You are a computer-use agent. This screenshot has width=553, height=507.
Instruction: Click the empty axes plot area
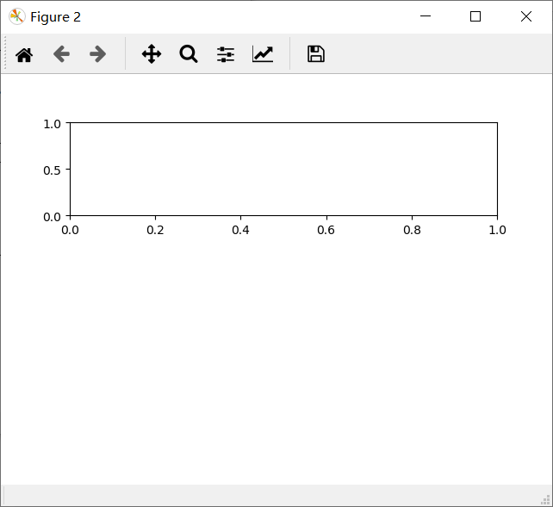point(284,169)
